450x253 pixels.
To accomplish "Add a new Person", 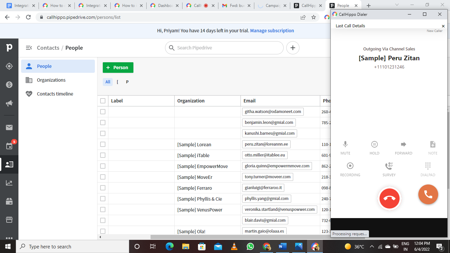I will (118, 68).
